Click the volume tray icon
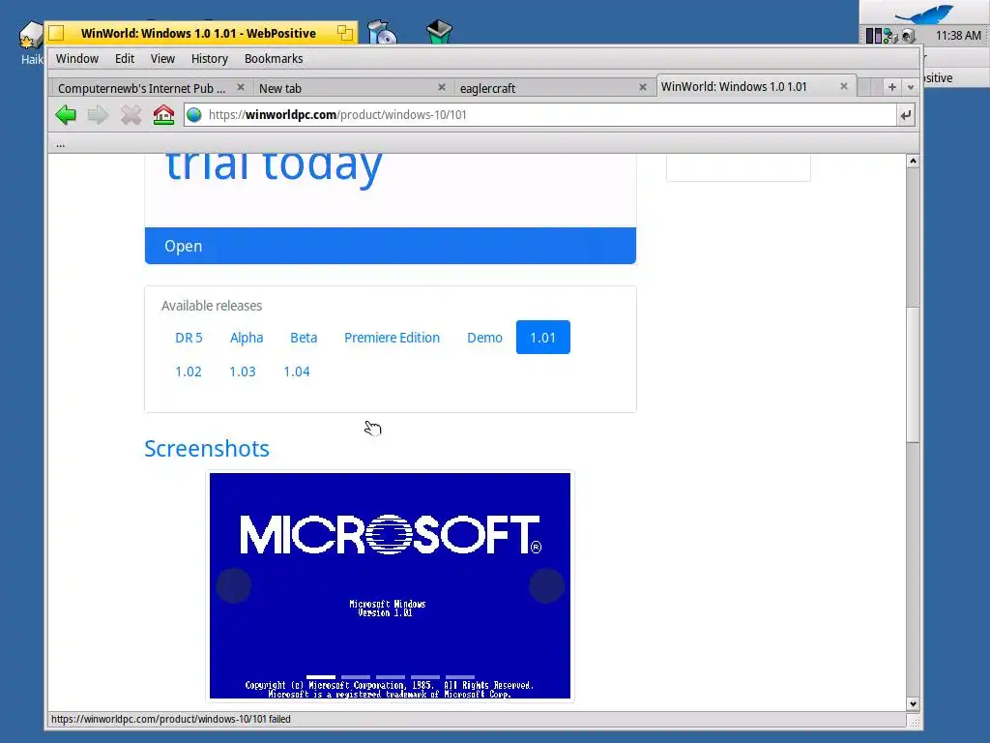Screen dimensions: 990x743 coord(909,36)
